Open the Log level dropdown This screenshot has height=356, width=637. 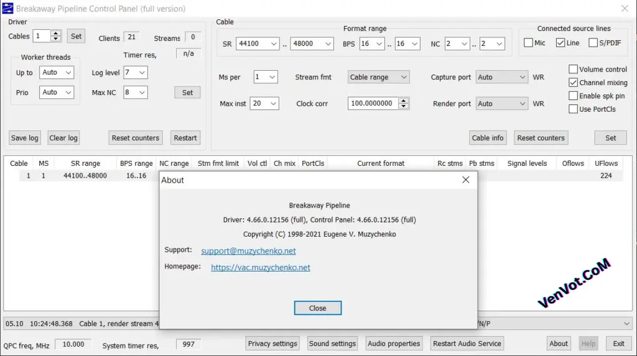[x=135, y=73]
